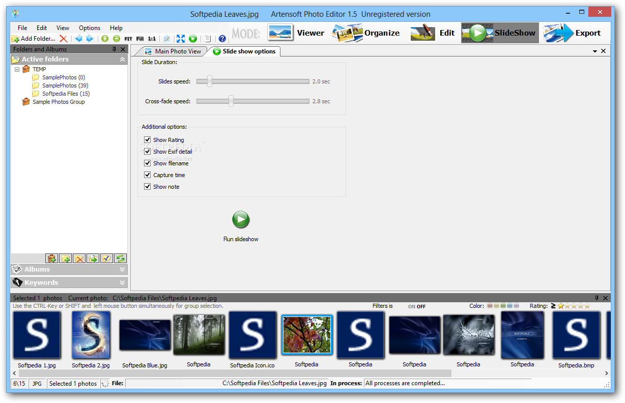Switch to Organize mode
This screenshot has width=625, height=403.
[366, 33]
